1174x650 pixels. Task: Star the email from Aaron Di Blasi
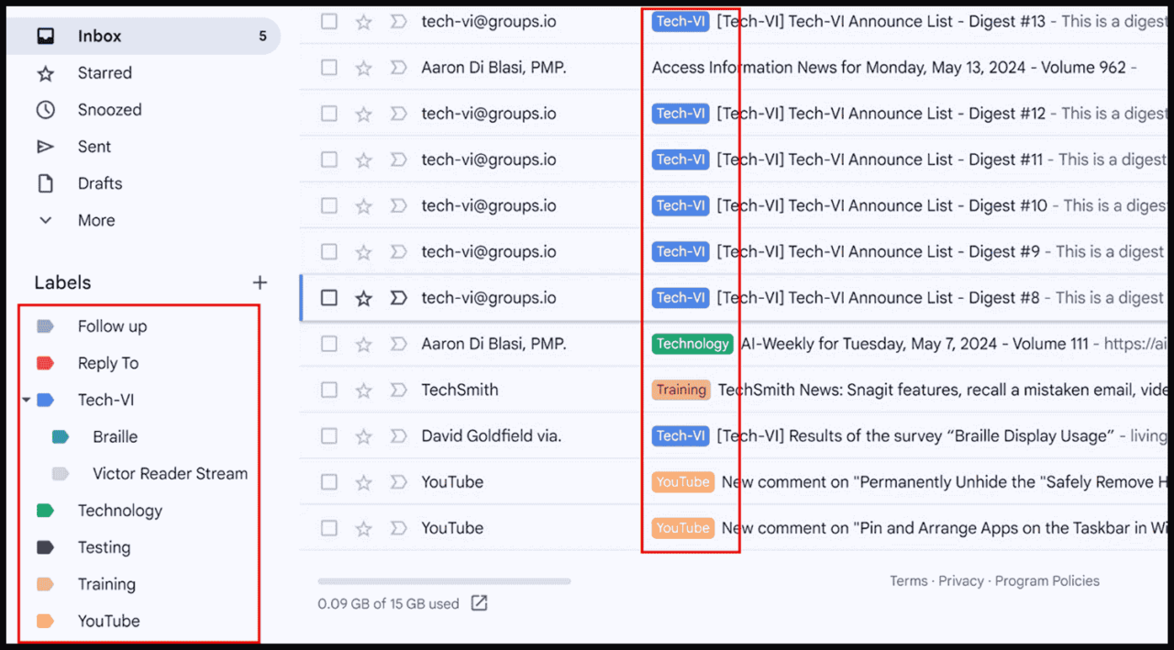[x=363, y=68]
